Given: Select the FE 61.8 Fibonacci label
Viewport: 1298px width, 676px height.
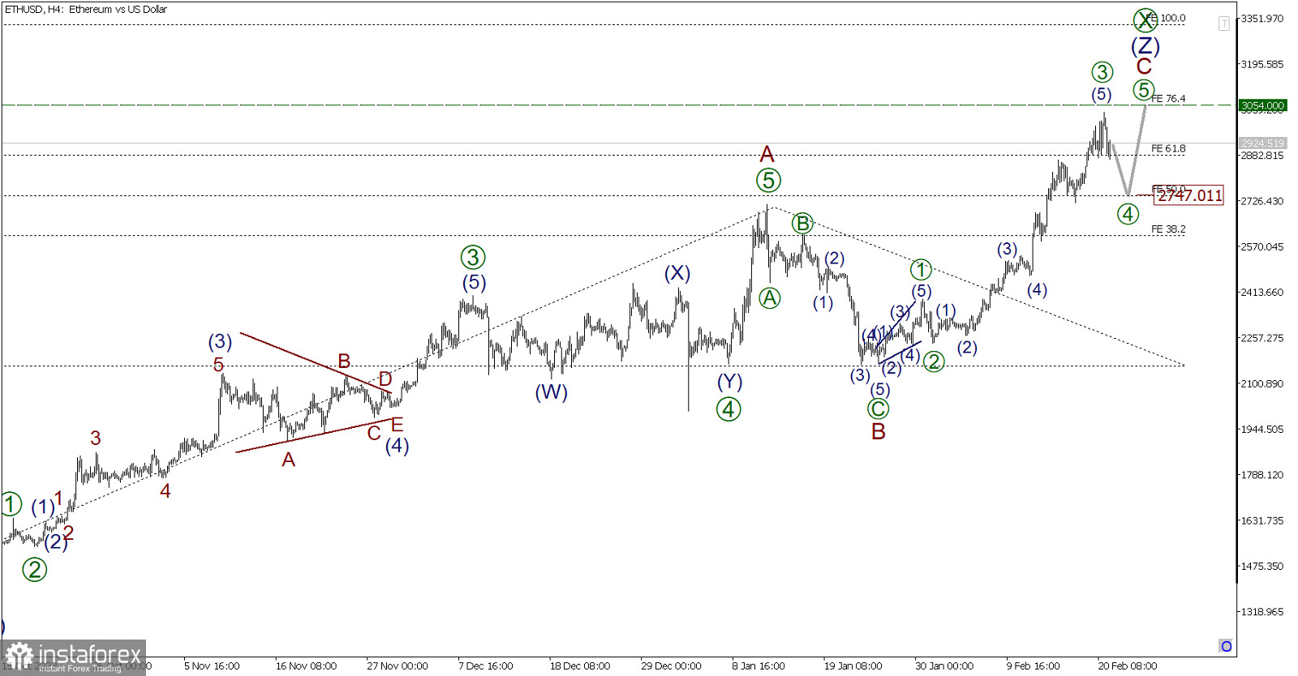Looking at the screenshot, I should tap(1168, 149).
